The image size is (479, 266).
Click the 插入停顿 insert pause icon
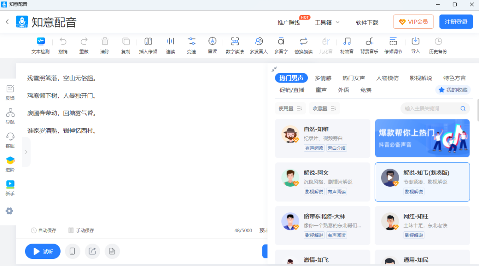tap(148, 41)
